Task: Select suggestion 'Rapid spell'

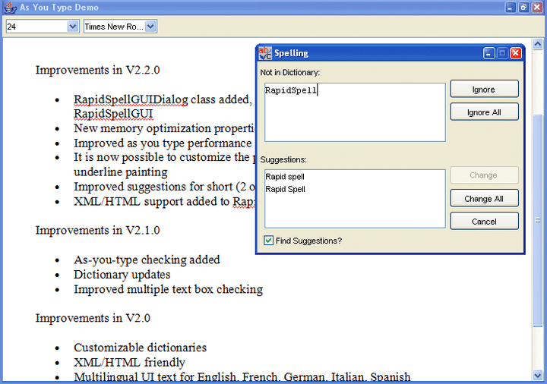Action: [x=285, y=177]
